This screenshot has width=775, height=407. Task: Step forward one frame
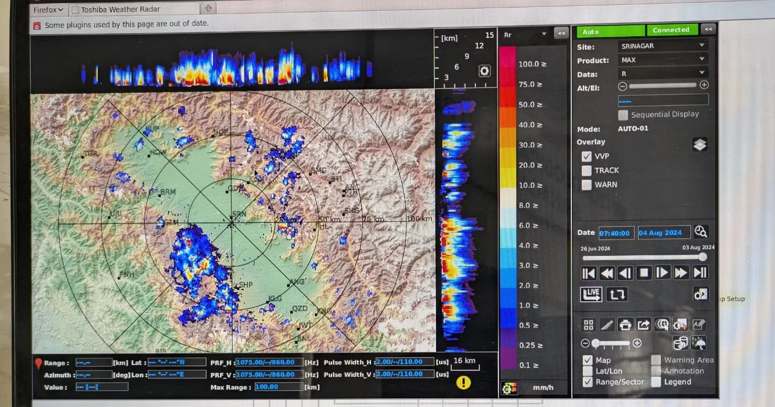pyautogui.click(x=662, y=273)
